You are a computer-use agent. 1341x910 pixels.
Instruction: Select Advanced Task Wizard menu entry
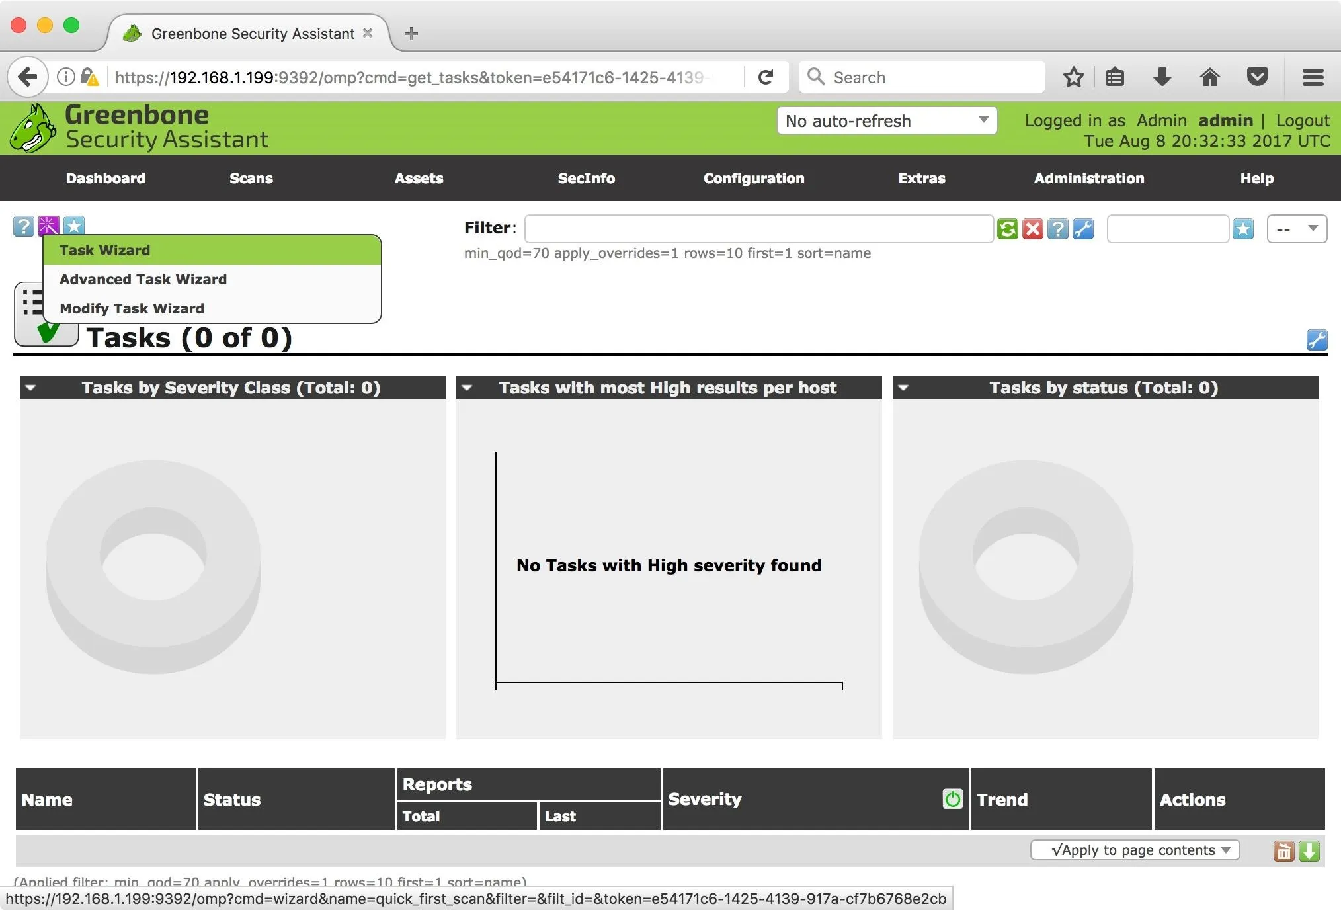click(x=212, y=279)
